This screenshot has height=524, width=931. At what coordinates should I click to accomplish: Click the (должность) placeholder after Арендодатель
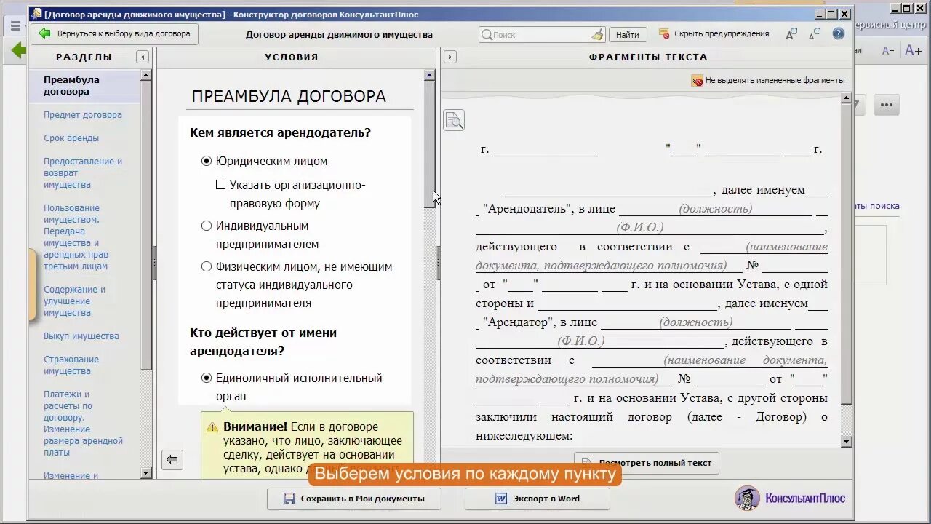point(715,209)
